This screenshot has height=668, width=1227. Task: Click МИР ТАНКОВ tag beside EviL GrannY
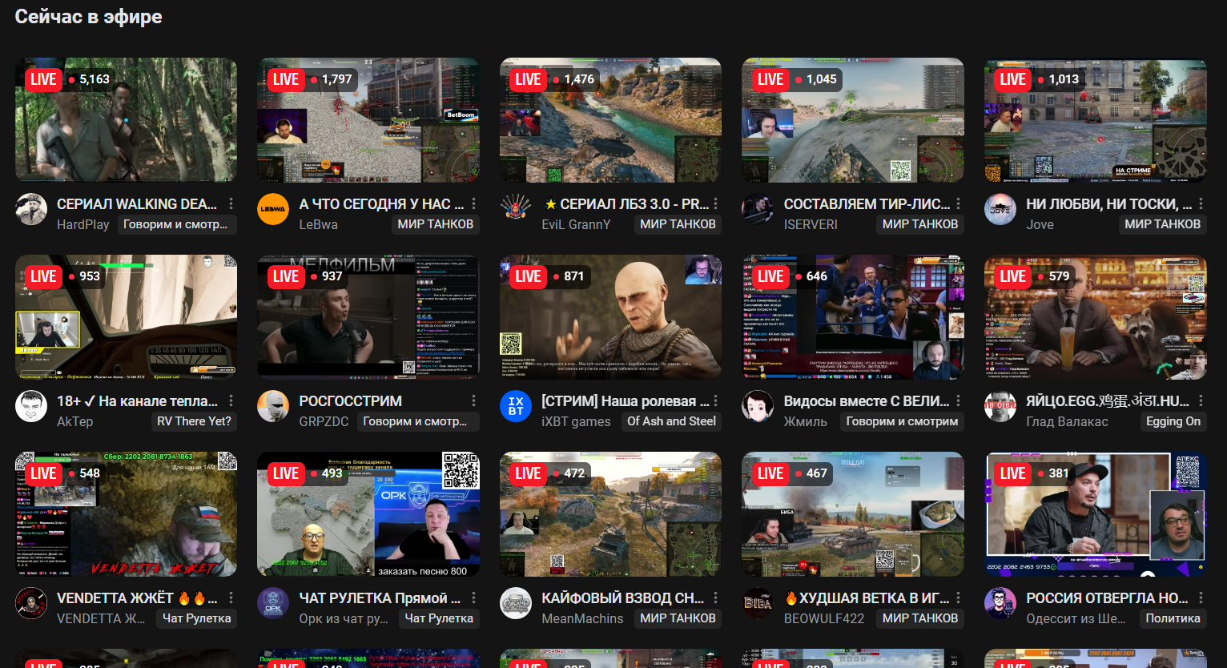(x=678, y=224)
